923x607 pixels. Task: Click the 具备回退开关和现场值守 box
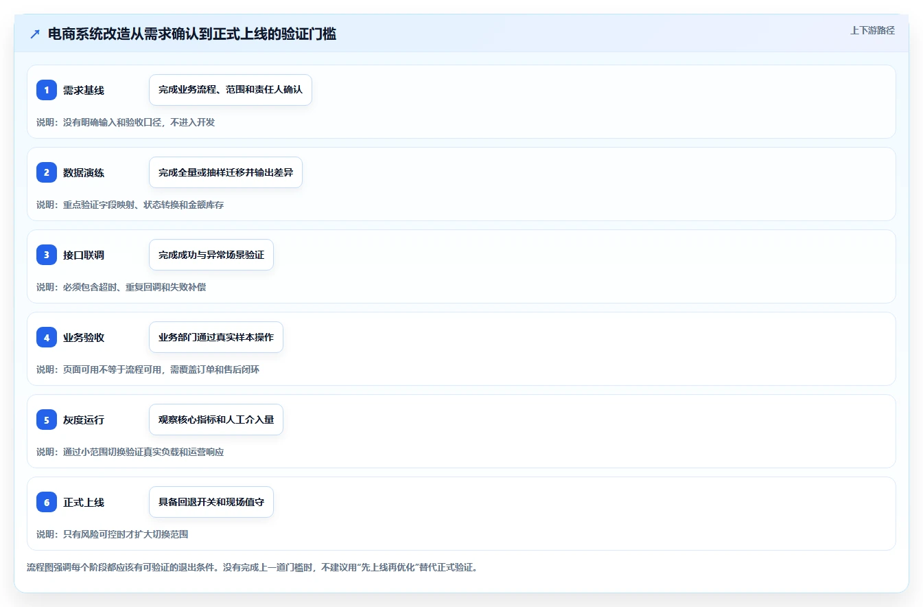211,502
